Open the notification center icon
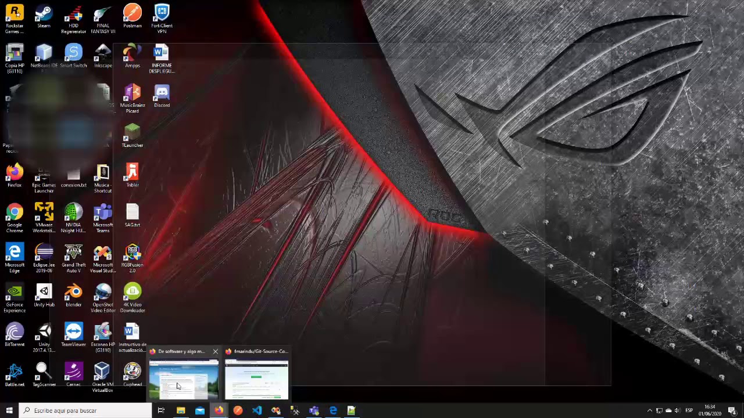This screenshot has height=418, width=744. pyautogui.click(x=732, y=410)
